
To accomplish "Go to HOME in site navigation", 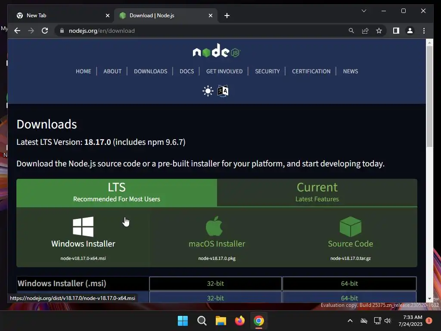I will (83, 71).
